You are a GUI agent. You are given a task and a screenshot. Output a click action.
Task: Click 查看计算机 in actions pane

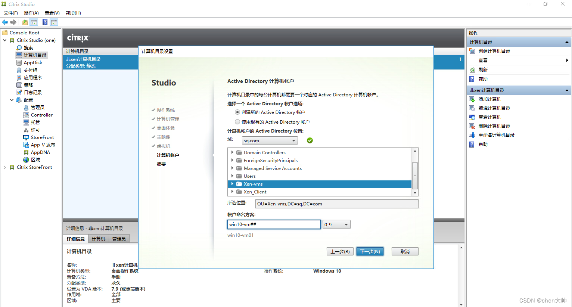click(x=490, y=117)
